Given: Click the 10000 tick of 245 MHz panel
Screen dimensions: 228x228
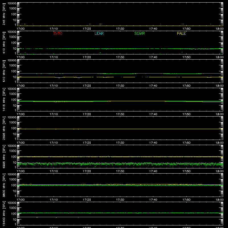Looking at the screenshot, I should [12, 3].
